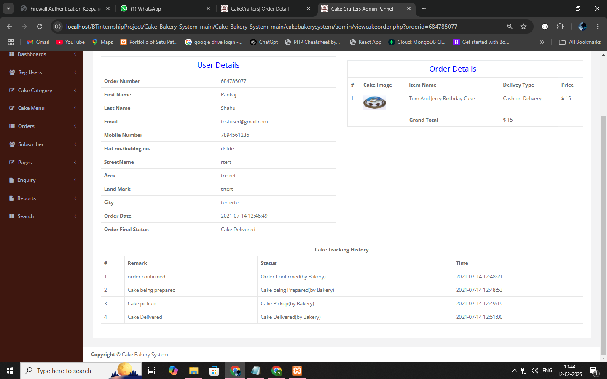Show more bookmarks with the double chevron

pyautogui.click(x=542, y=42)
